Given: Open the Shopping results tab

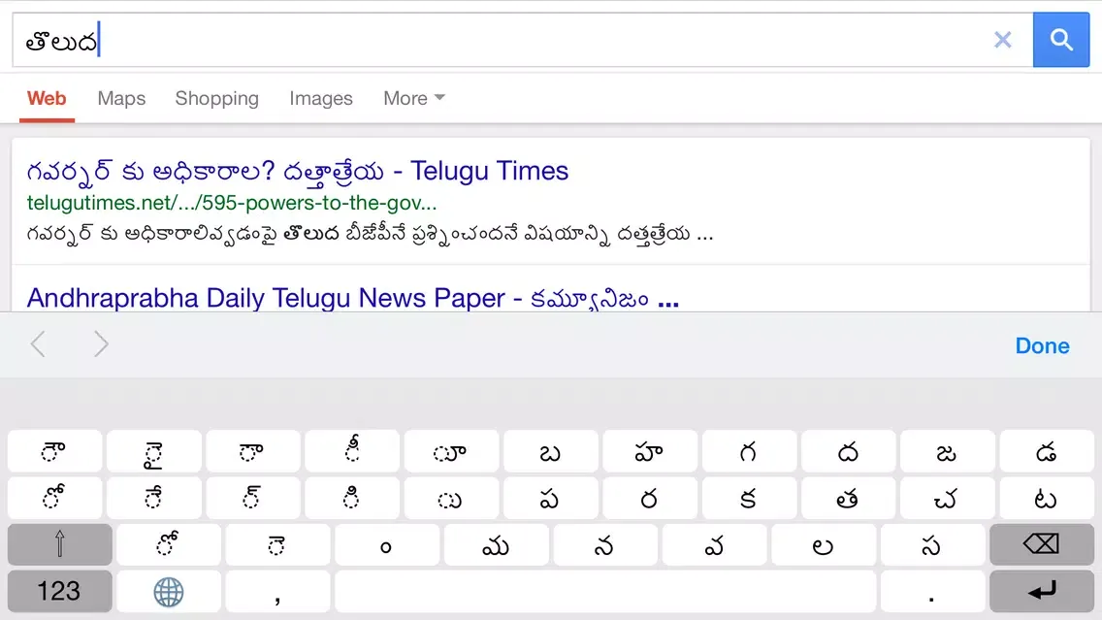Looking at the screenshot, I should point(216,99).
